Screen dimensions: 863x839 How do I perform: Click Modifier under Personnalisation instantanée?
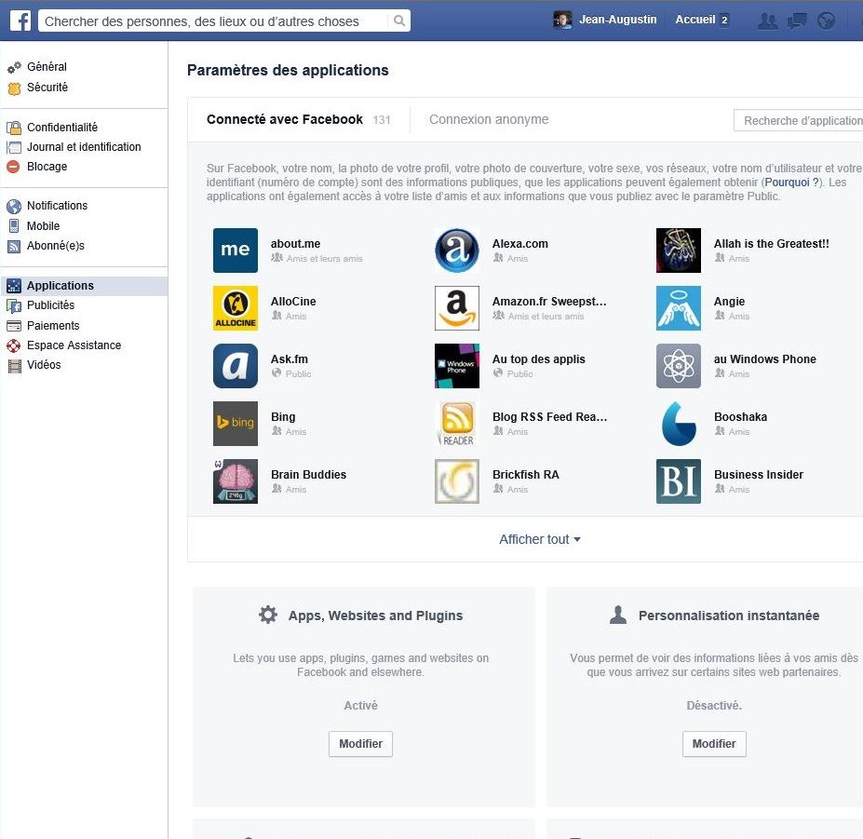tap(714, 744)
